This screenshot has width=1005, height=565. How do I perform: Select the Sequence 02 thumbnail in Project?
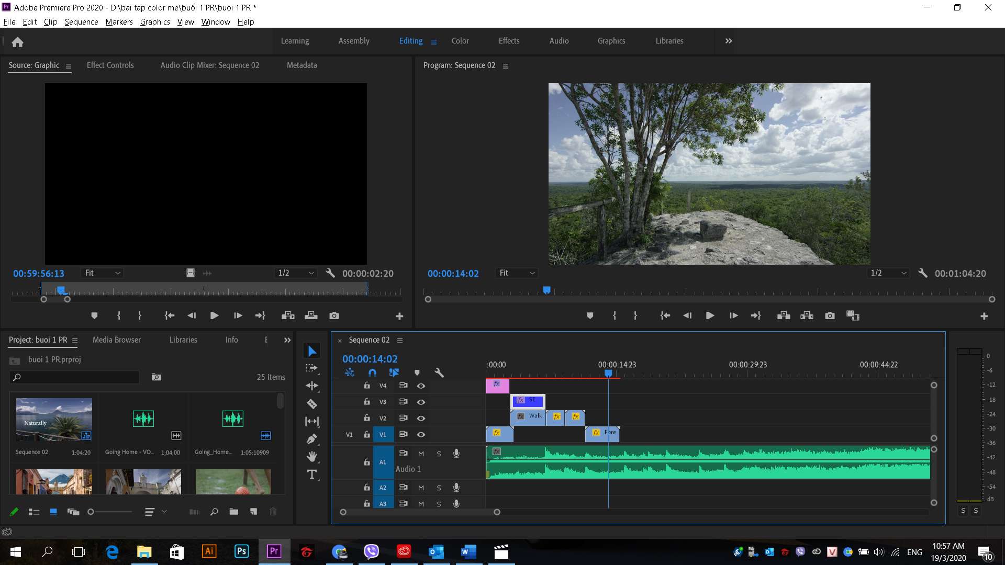[54, 420]
